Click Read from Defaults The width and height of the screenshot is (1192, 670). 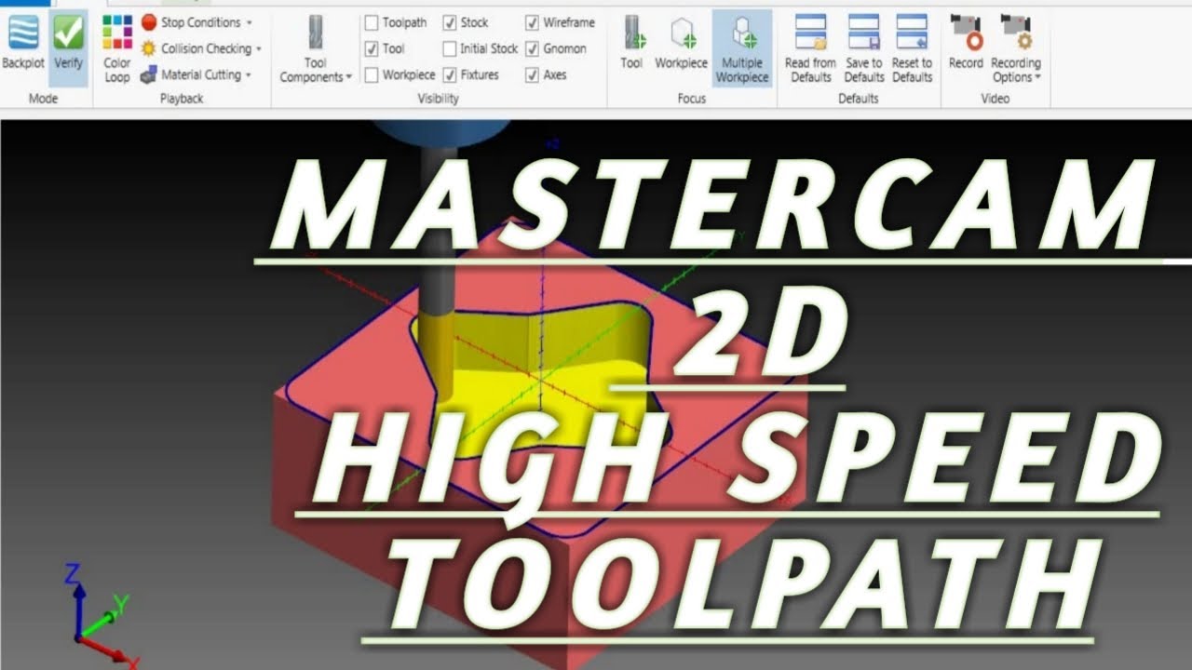coord(810,48)
